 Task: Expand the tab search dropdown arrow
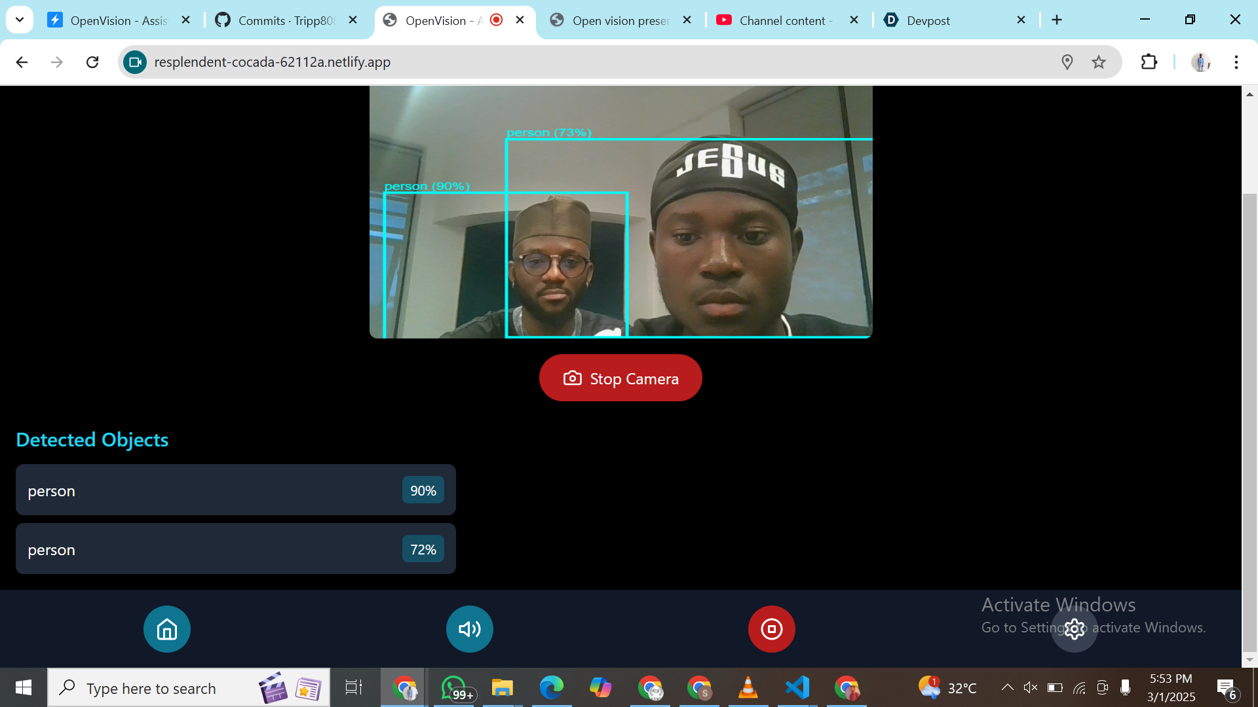[x=20, y=20]
